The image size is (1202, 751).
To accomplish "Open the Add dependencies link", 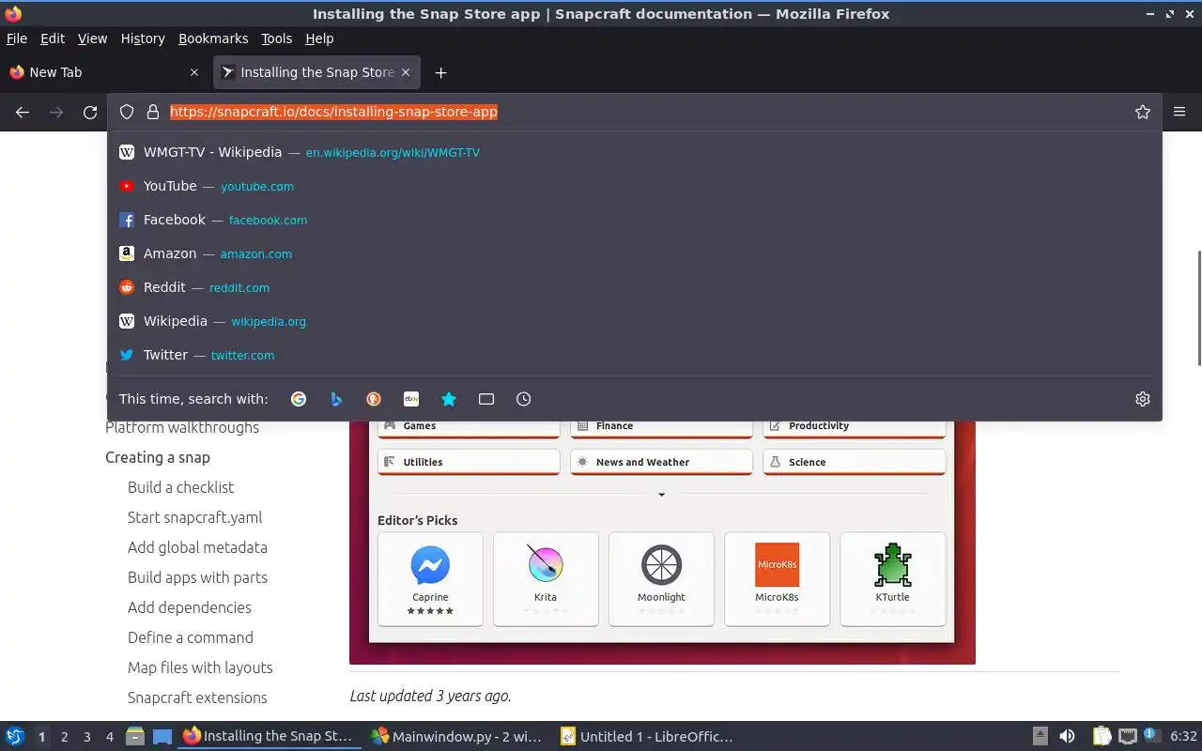I will coord(190,607).
